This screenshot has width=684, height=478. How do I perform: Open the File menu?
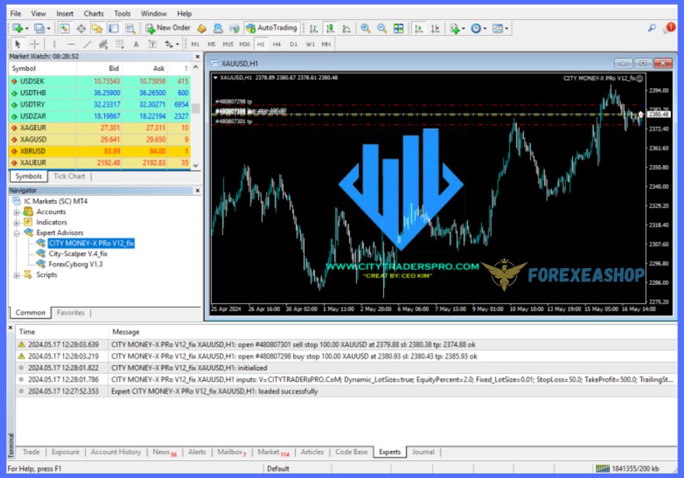pos(16,14)
